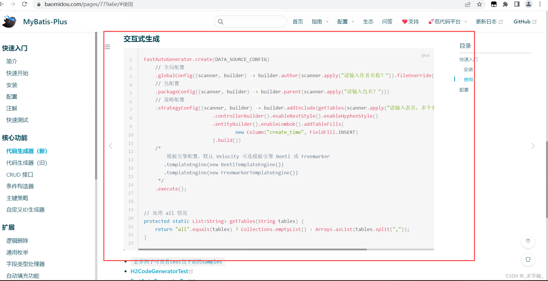Select 代码生成器（旧）in the sidebar
The image size is (548, 281).
(27, 163)
